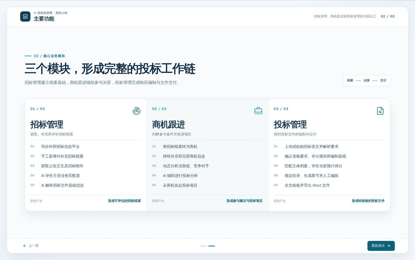Click the 组织投标文件的编制与交付 subtitle
The image size is (415, 260).
(x=295, y=134)
